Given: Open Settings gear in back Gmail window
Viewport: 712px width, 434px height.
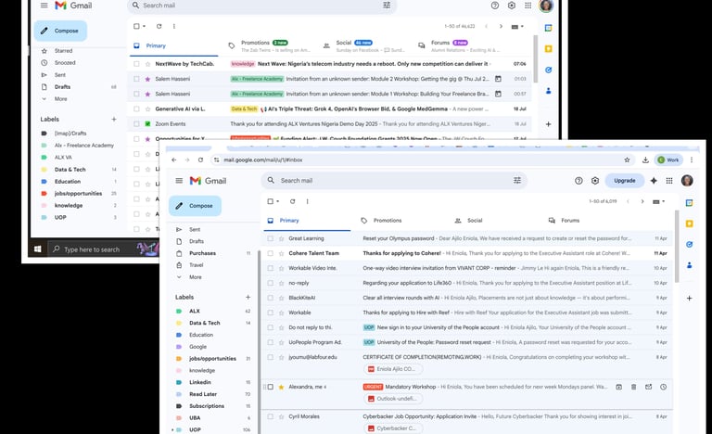Looking at the screenshot, I should (512, 6).
